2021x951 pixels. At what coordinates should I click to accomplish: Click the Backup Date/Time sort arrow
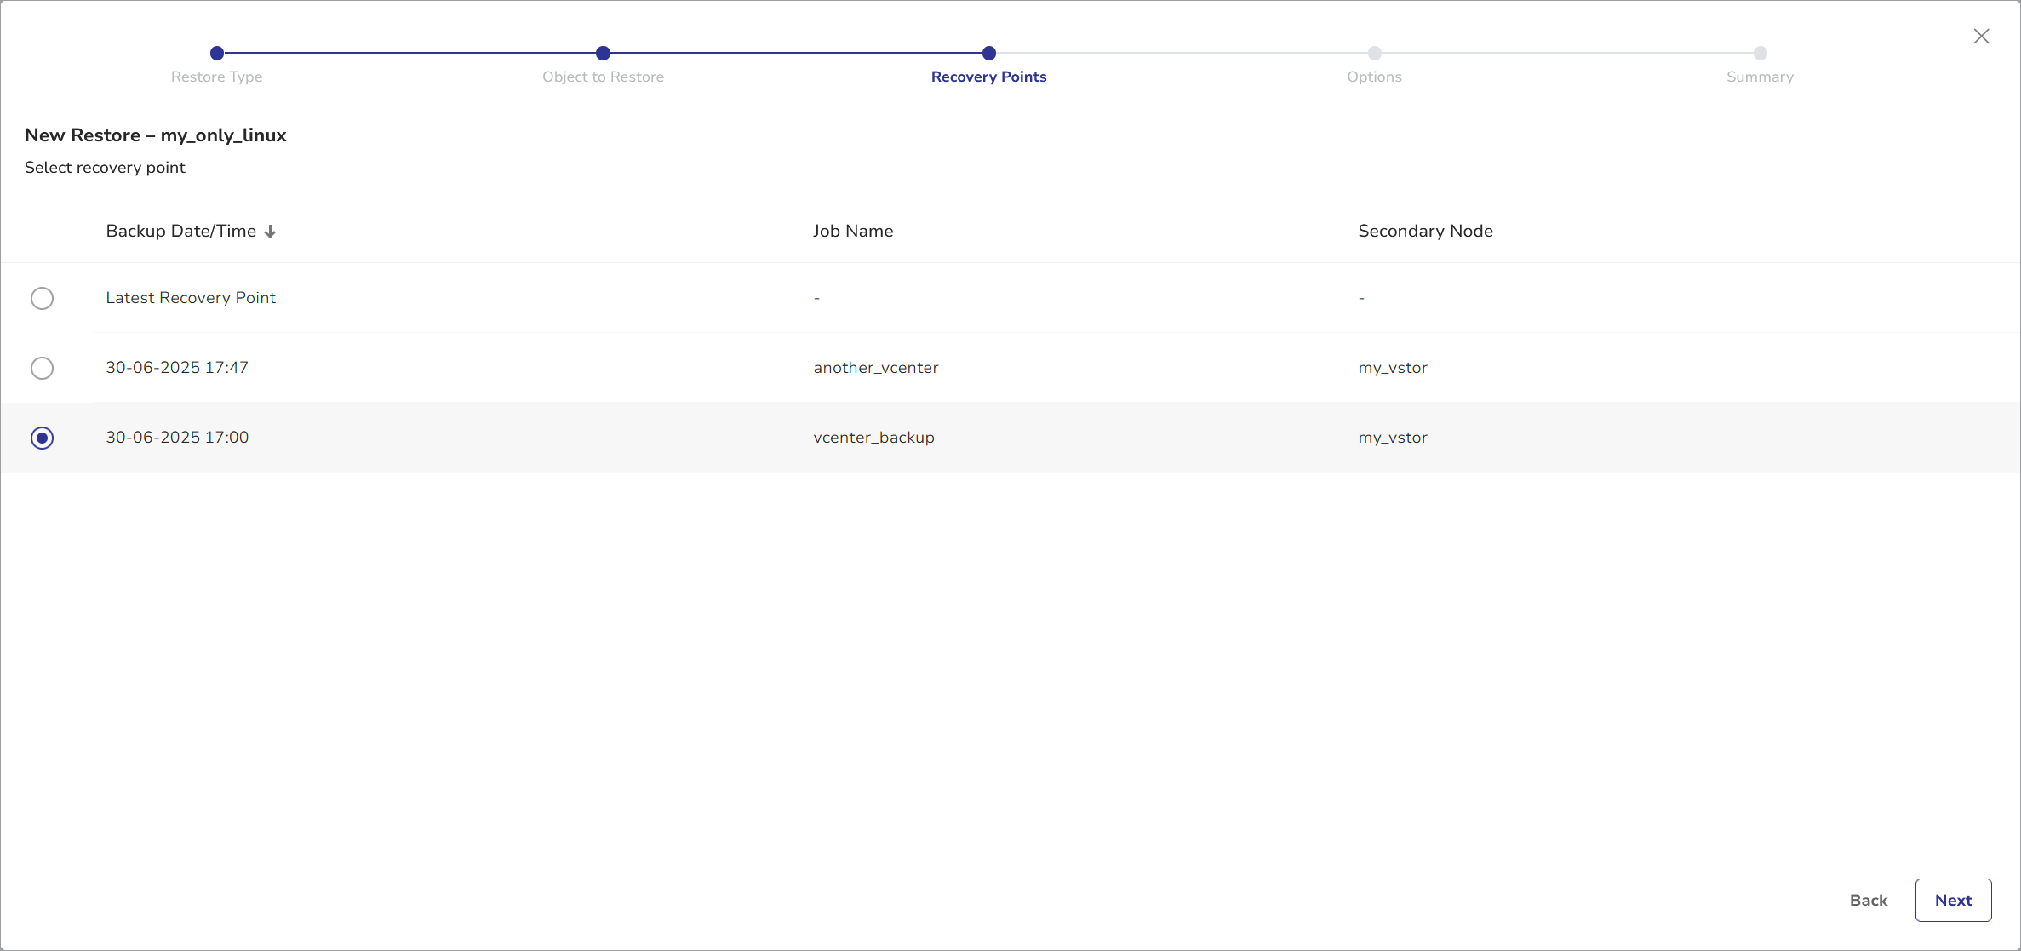coord(270,232)
